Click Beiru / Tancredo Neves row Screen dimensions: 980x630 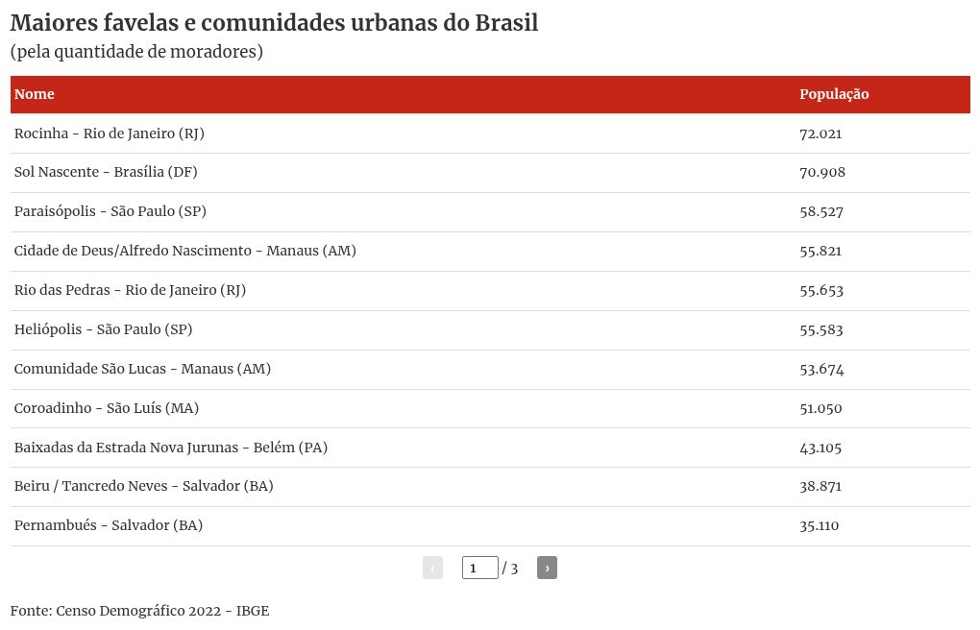coord(144,486)
